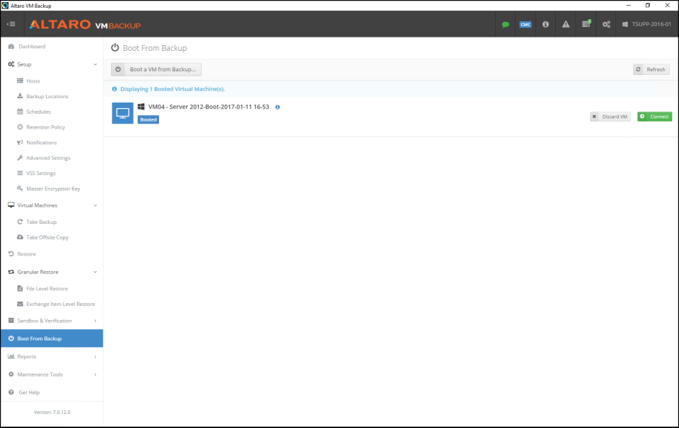View alerts by clicking the warning triangle icon

coord(565,23)
